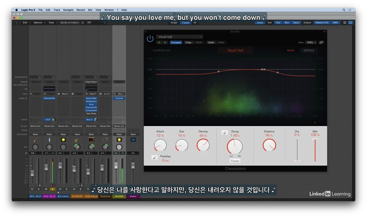
Task: Switch to the DETAILS tab in ChromaVerb
Action: pos(309,51)
